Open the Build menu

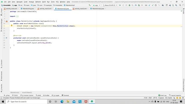coord(44,2)
